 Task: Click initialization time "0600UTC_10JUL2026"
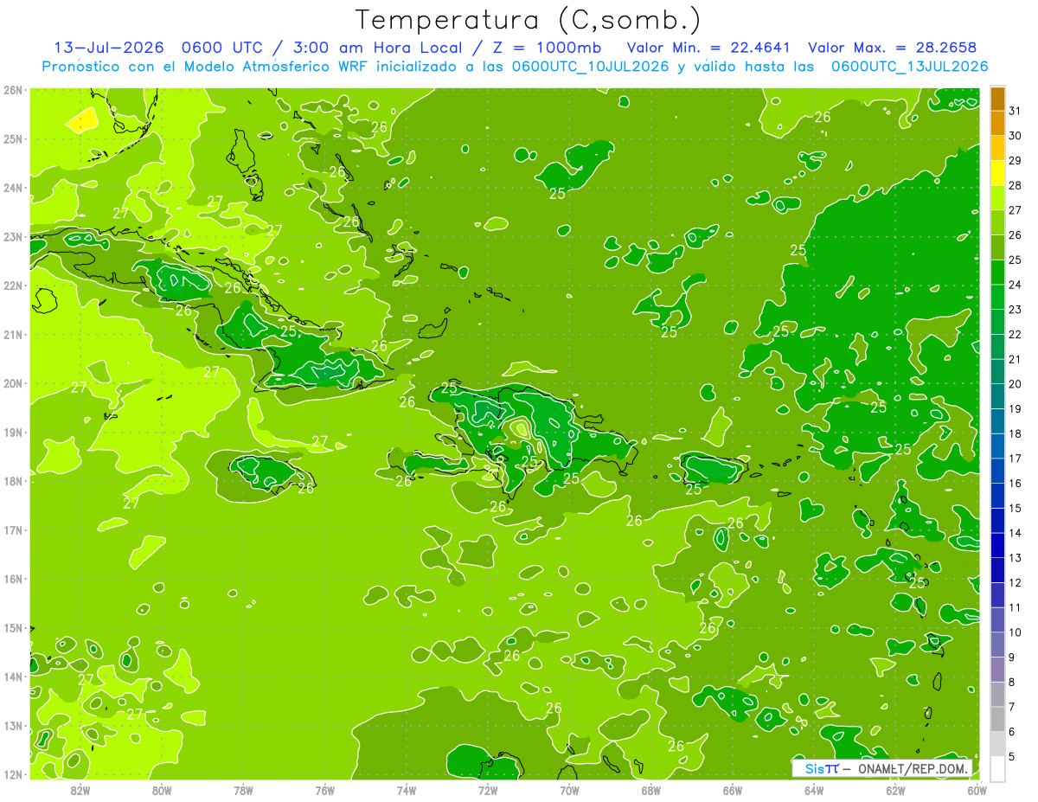(x=590, y=66)
